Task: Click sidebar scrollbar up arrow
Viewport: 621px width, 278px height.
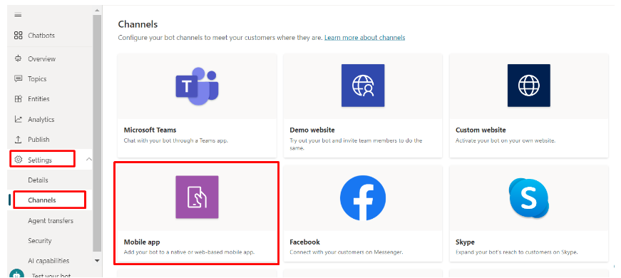Action: tap(97, 10)
